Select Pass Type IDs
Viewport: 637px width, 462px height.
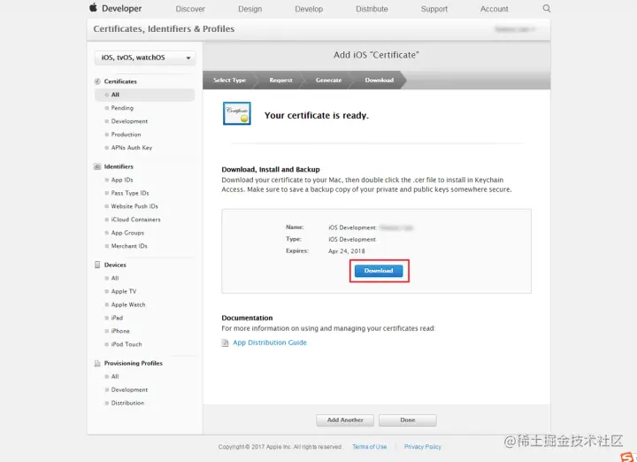coord(130,193)
